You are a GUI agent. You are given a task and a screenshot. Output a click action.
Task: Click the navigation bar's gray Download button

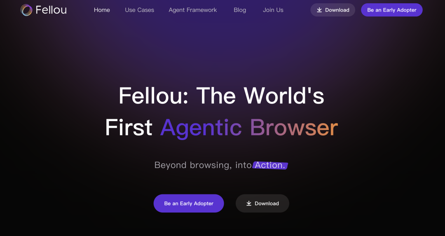pos(333,10)
